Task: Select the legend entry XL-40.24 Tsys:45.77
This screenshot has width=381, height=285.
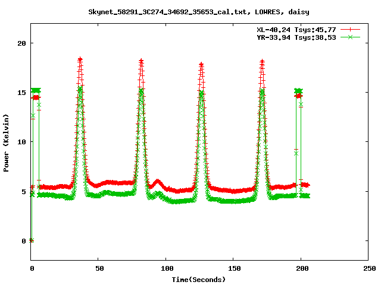Action: pos(296,30)
